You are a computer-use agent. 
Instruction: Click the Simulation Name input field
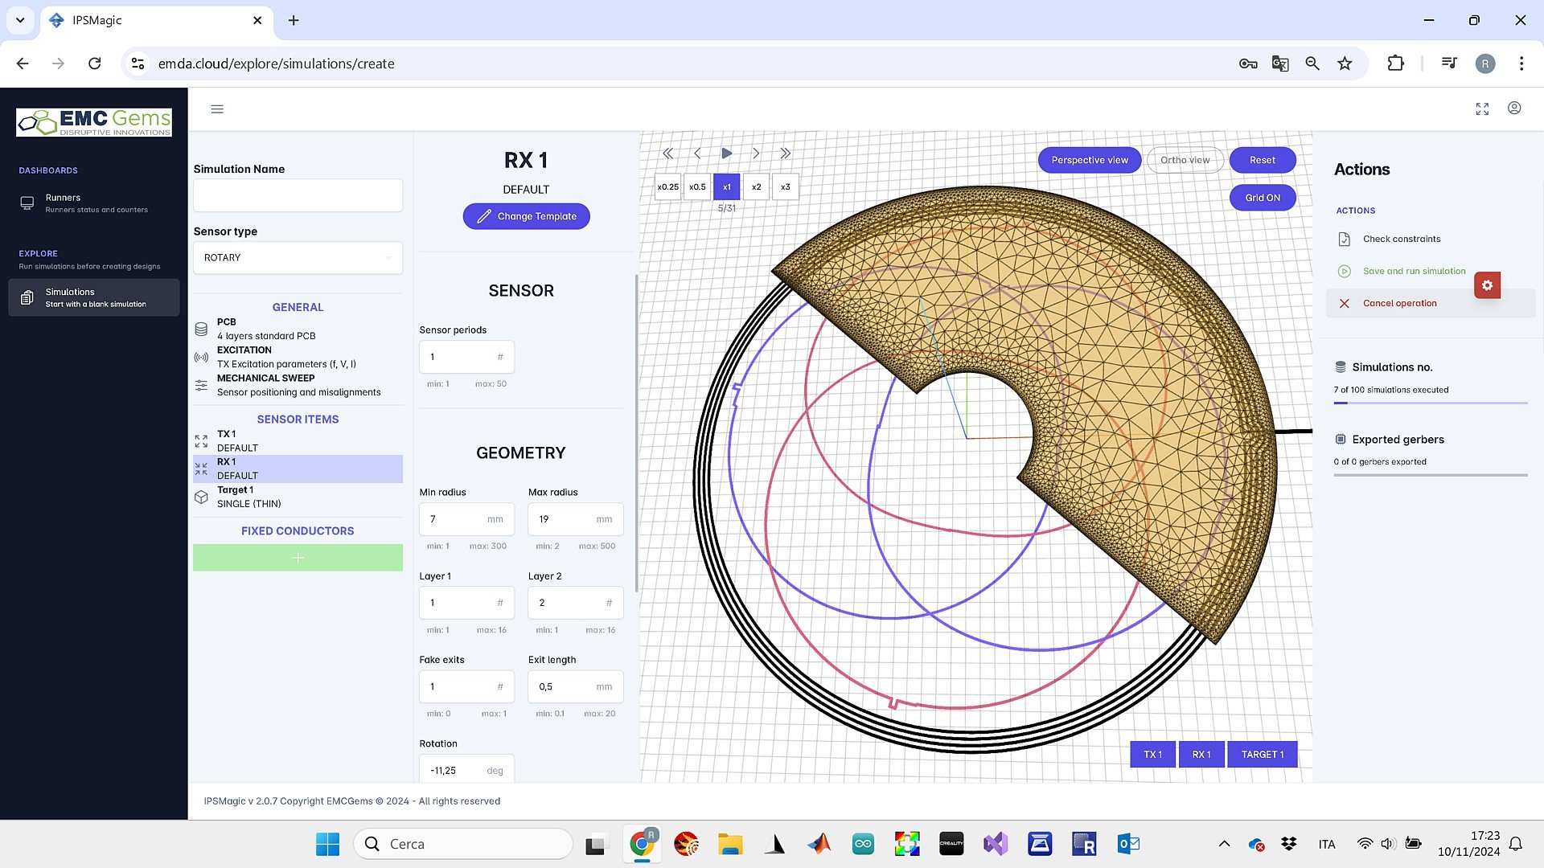point(298,195)
